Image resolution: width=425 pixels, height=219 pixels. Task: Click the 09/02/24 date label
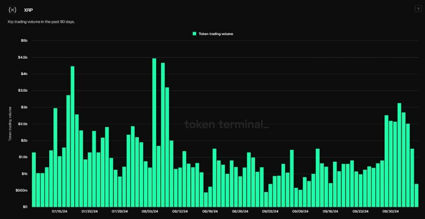[270, 211]
